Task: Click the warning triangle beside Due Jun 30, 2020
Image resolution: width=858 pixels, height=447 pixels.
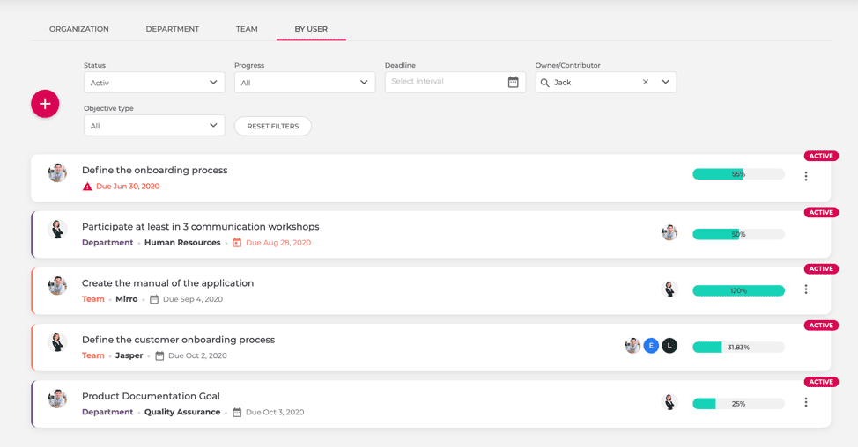Action: 87,187
